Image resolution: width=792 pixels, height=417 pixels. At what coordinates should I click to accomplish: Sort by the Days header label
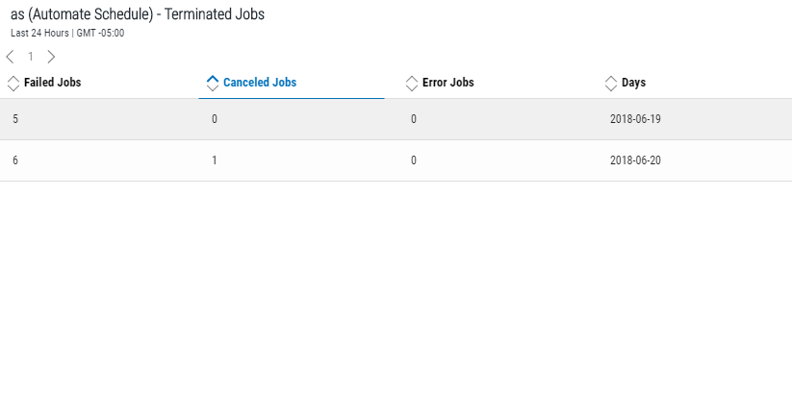pos(633,83)
